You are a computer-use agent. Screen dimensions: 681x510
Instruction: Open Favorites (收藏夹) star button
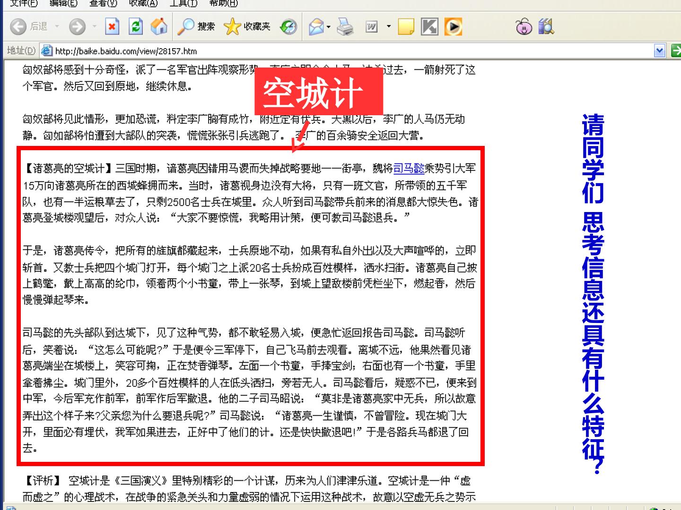[247, 26]
